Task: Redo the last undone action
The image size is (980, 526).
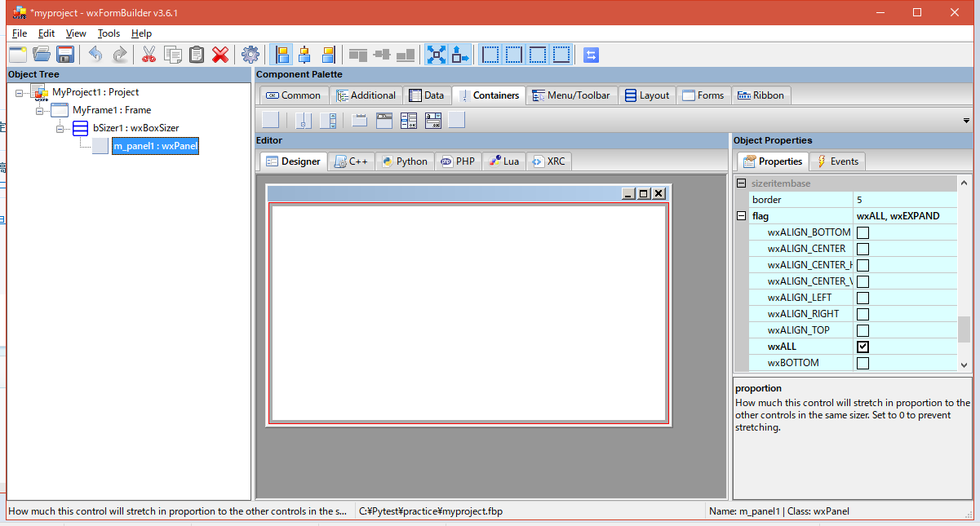Action: tap(119, 55)
